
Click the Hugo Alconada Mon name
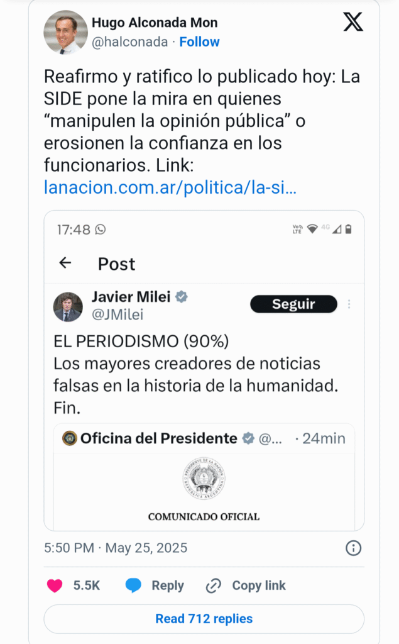(x=155, y=23)
